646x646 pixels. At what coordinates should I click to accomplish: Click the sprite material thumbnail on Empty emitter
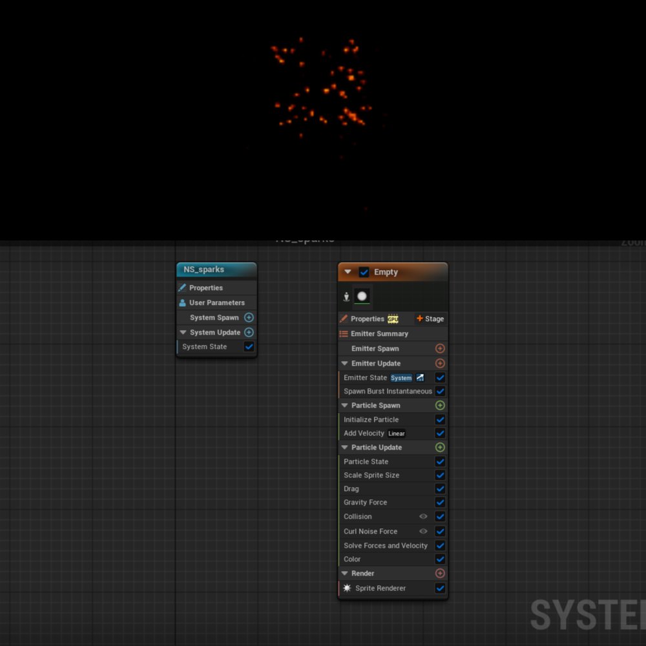[x=362, y=296]
